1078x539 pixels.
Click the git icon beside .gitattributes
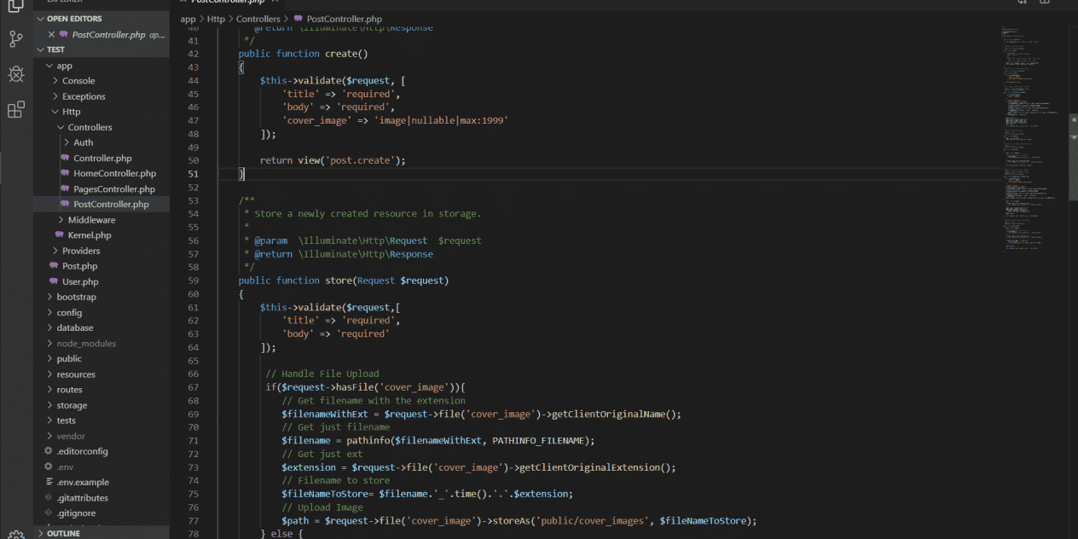tap(49, 497)
